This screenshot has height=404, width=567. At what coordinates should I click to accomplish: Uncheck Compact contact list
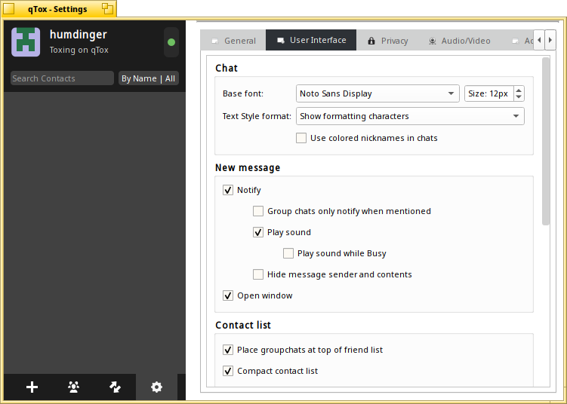228,371
